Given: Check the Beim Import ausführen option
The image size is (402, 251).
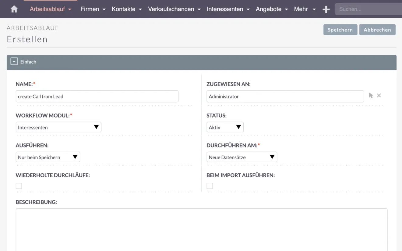Looking at the screenshot, I should click(210, 186).
